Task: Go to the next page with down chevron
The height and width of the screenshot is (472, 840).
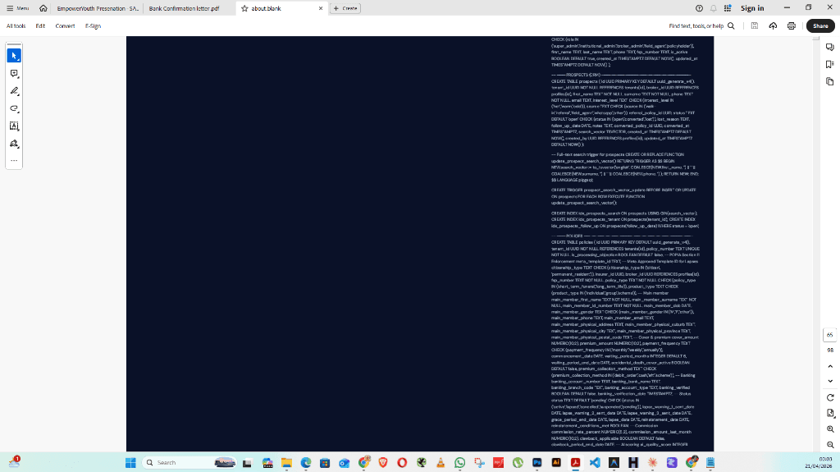Action: [829, 381]
